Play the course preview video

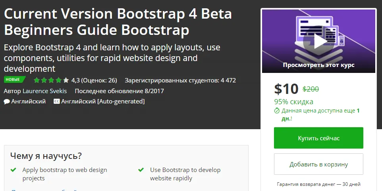(318, 41)
